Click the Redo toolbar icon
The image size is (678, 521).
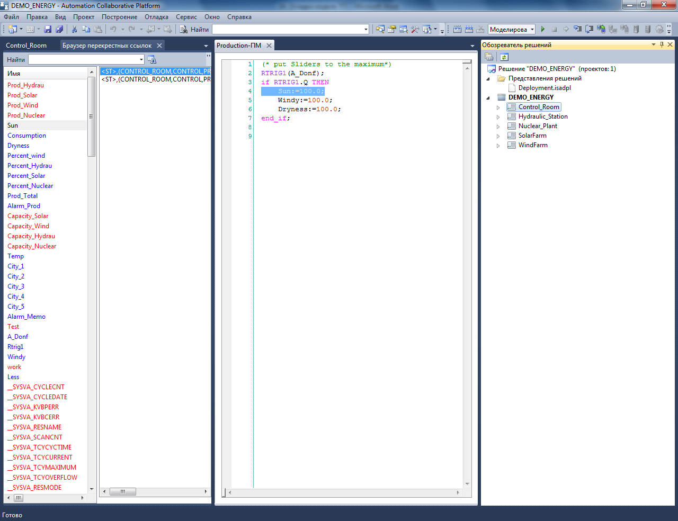(x=131, y=29)
